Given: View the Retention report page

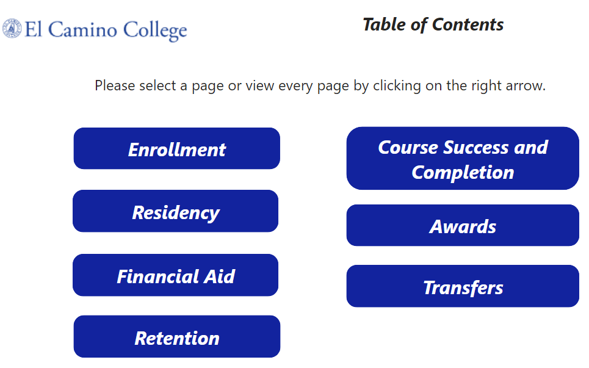Looking at the screenshot, I should point(177,336).
